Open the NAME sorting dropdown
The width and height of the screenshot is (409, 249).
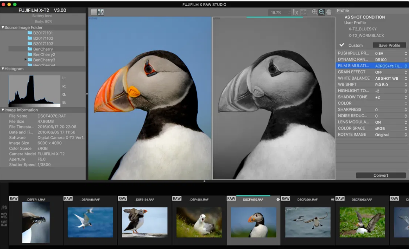[x=4, y=224]
